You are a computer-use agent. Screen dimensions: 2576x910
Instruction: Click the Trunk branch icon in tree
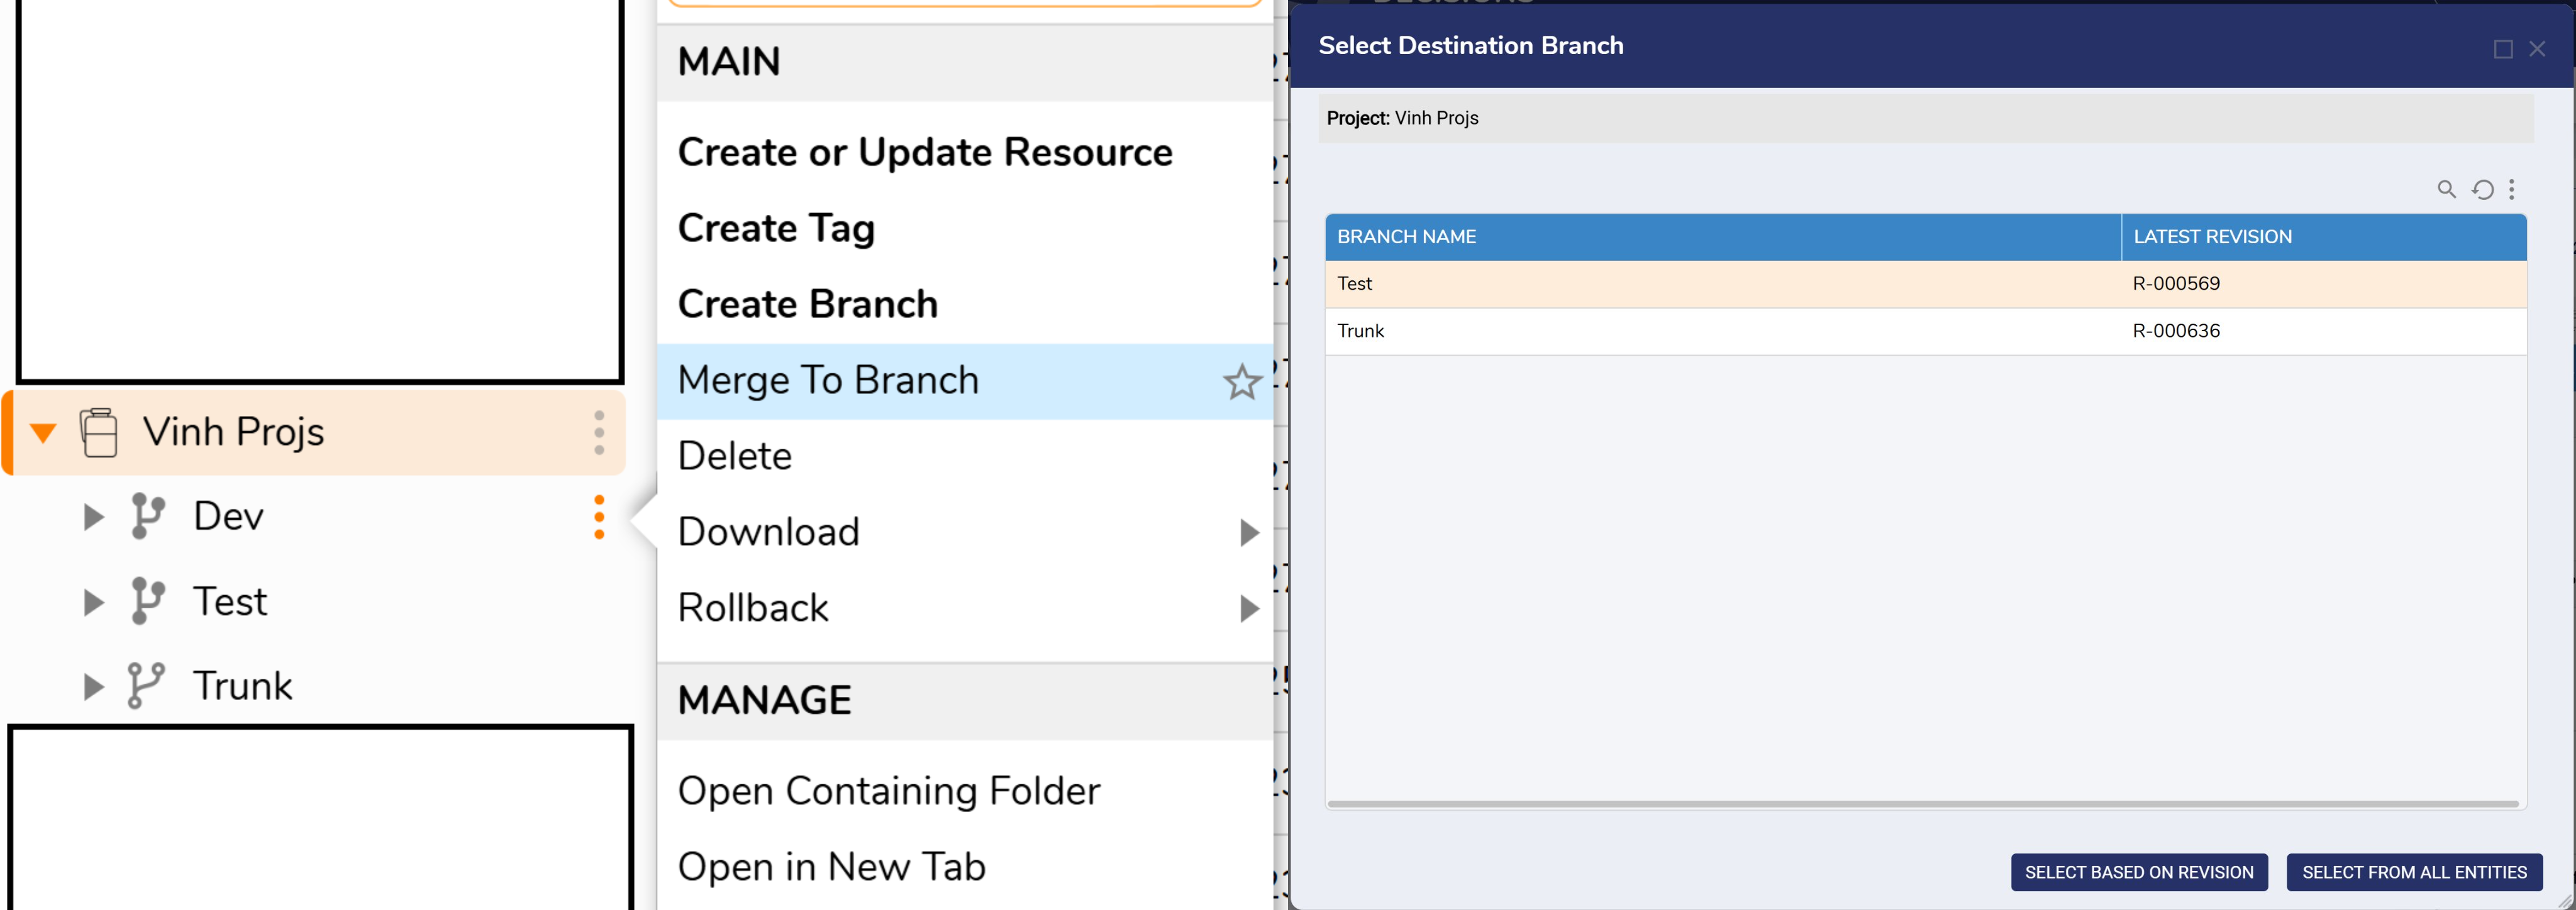point(146,686)
